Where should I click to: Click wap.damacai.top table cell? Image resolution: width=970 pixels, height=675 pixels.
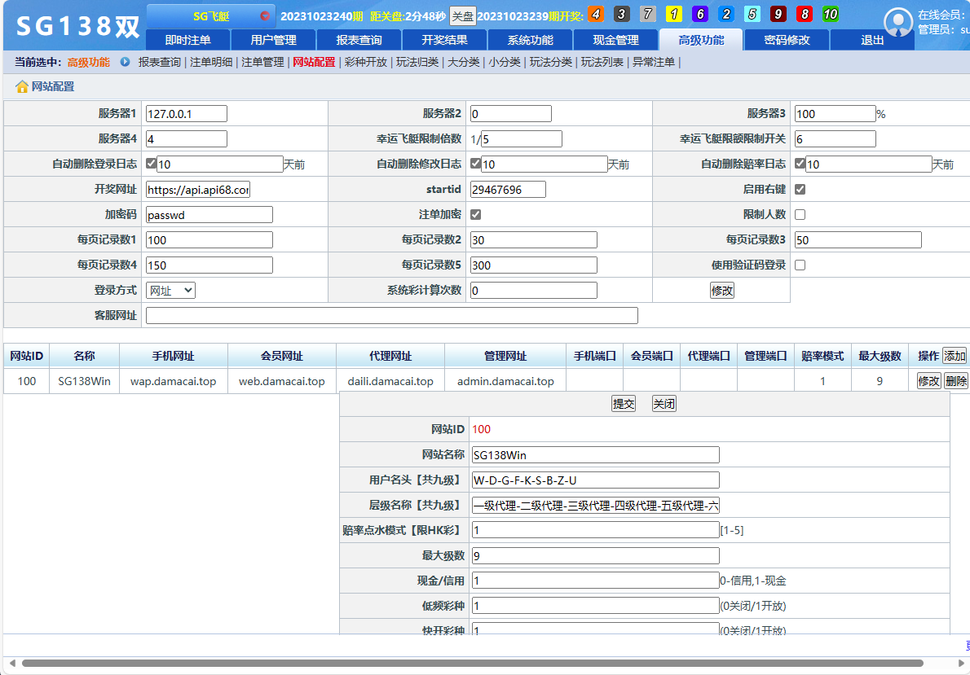click(173, 381)
